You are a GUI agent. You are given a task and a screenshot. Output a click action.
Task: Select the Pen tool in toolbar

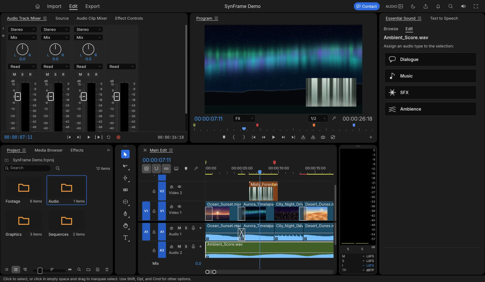pos(125,214)
